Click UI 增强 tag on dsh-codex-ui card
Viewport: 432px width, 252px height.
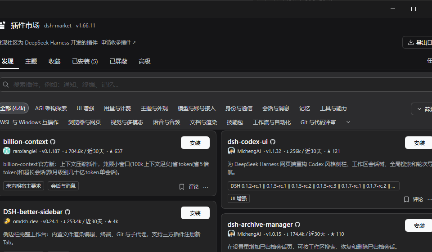[238, 198]
